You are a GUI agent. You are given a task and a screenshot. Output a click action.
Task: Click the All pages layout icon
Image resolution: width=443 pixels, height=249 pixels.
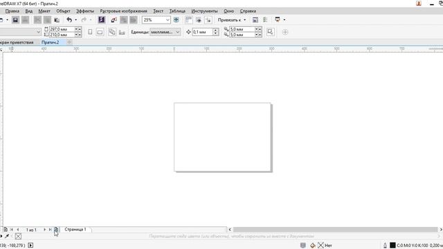click(x=112, y=33)
